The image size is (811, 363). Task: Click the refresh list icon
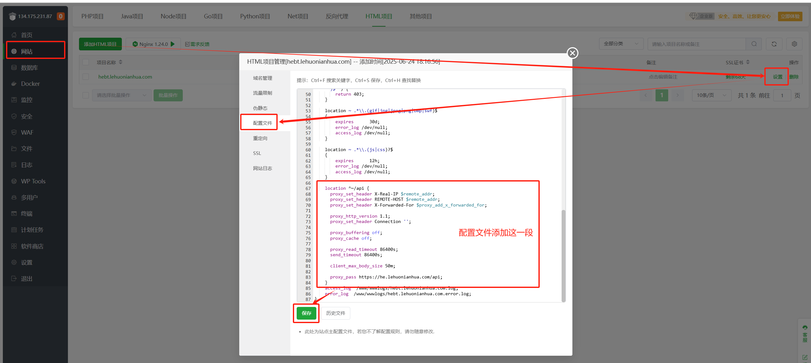click(x=774, y=44)
